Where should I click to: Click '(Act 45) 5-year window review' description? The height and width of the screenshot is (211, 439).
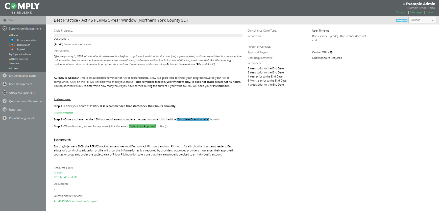(72, 44)
